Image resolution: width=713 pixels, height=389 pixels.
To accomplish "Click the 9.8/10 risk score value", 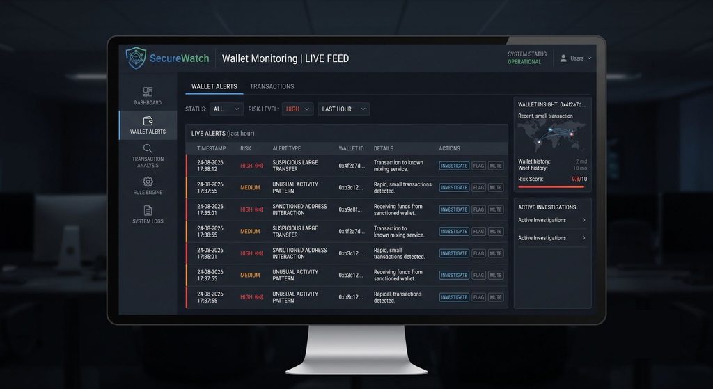I will click(579, 179).
